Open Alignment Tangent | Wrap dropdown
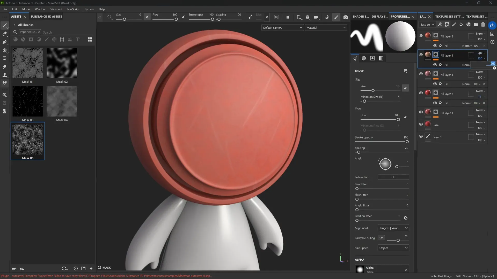Image resolution: width=497 pixels, height=279 pixels. 393,228
